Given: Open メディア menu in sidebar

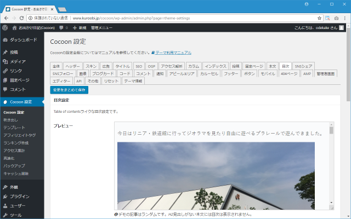Looking at the screenshot, I should tap(22, 61).
